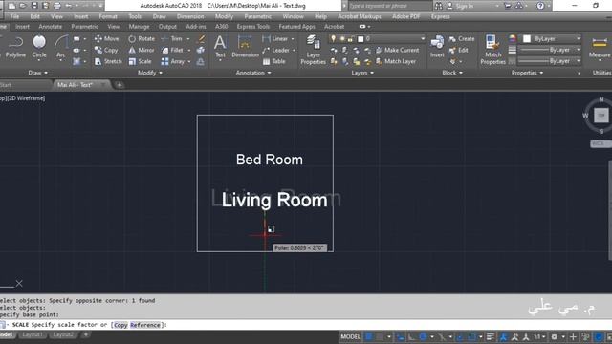Toggle lineweight display in status bar

click(x=491, y=336)
